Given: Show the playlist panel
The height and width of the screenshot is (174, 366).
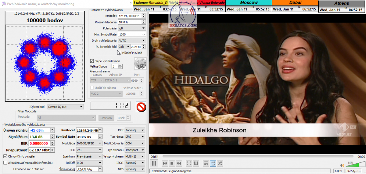Looking at the screenshot, I should click(206, 163).
